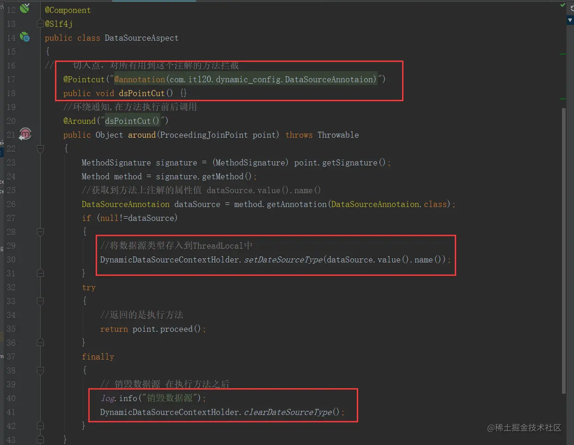Click line number 26 in the gutter
Screen dimensions: 574x445
click(x=11, y=204)
